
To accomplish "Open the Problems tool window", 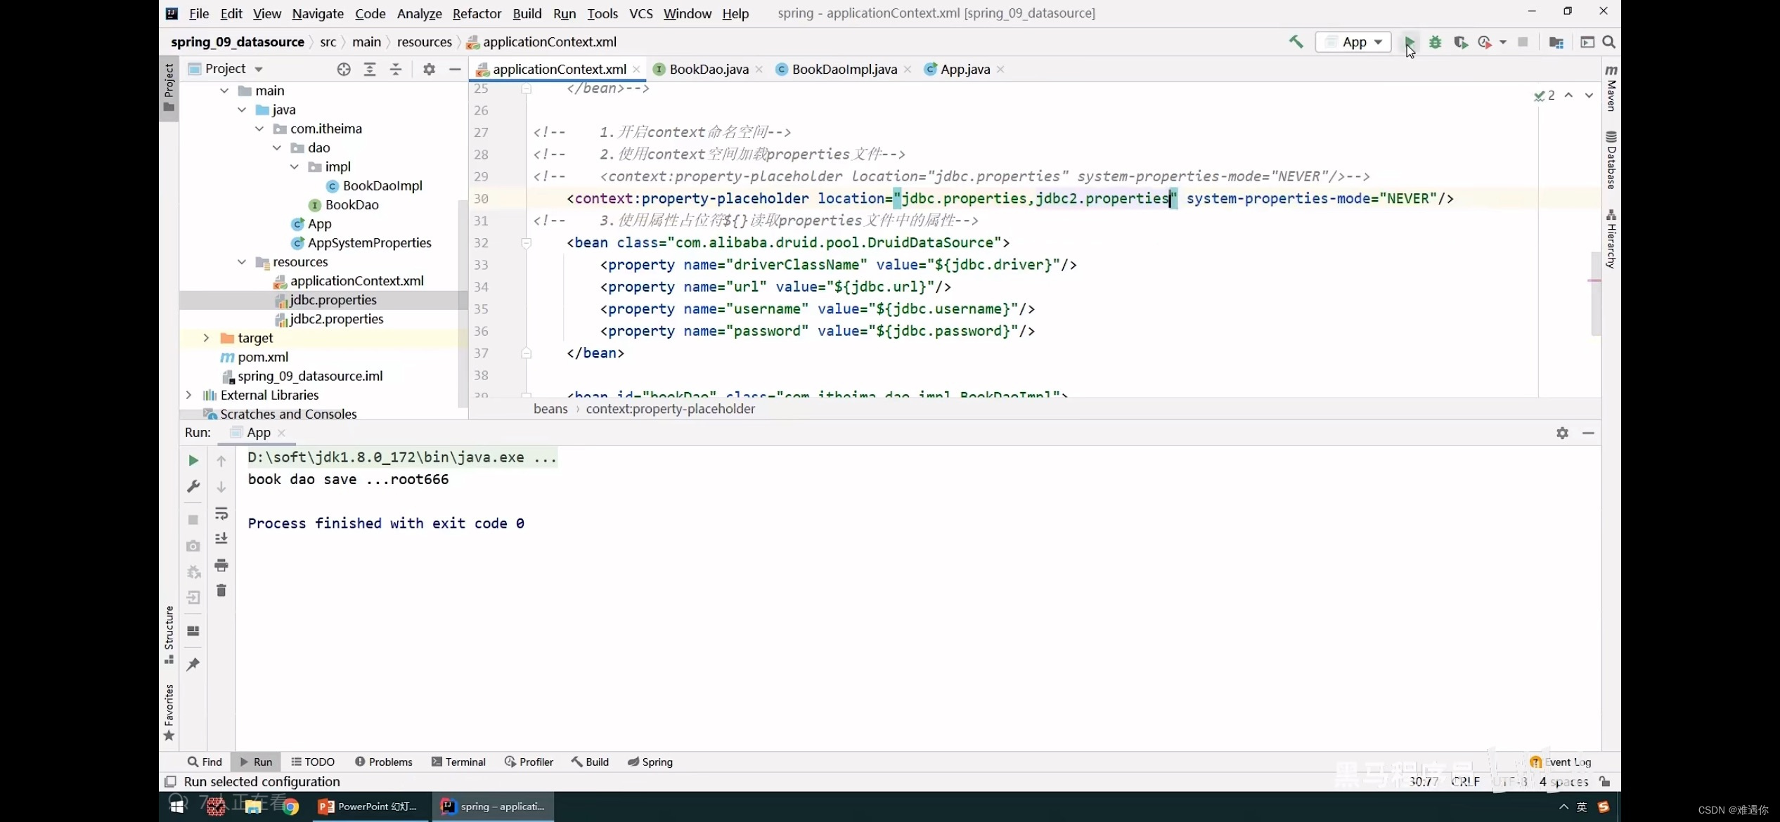I will (384, 762).
